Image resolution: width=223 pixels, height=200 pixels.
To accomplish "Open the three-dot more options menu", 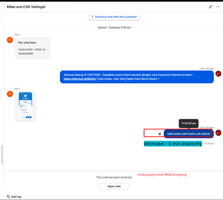I will 218,7.
